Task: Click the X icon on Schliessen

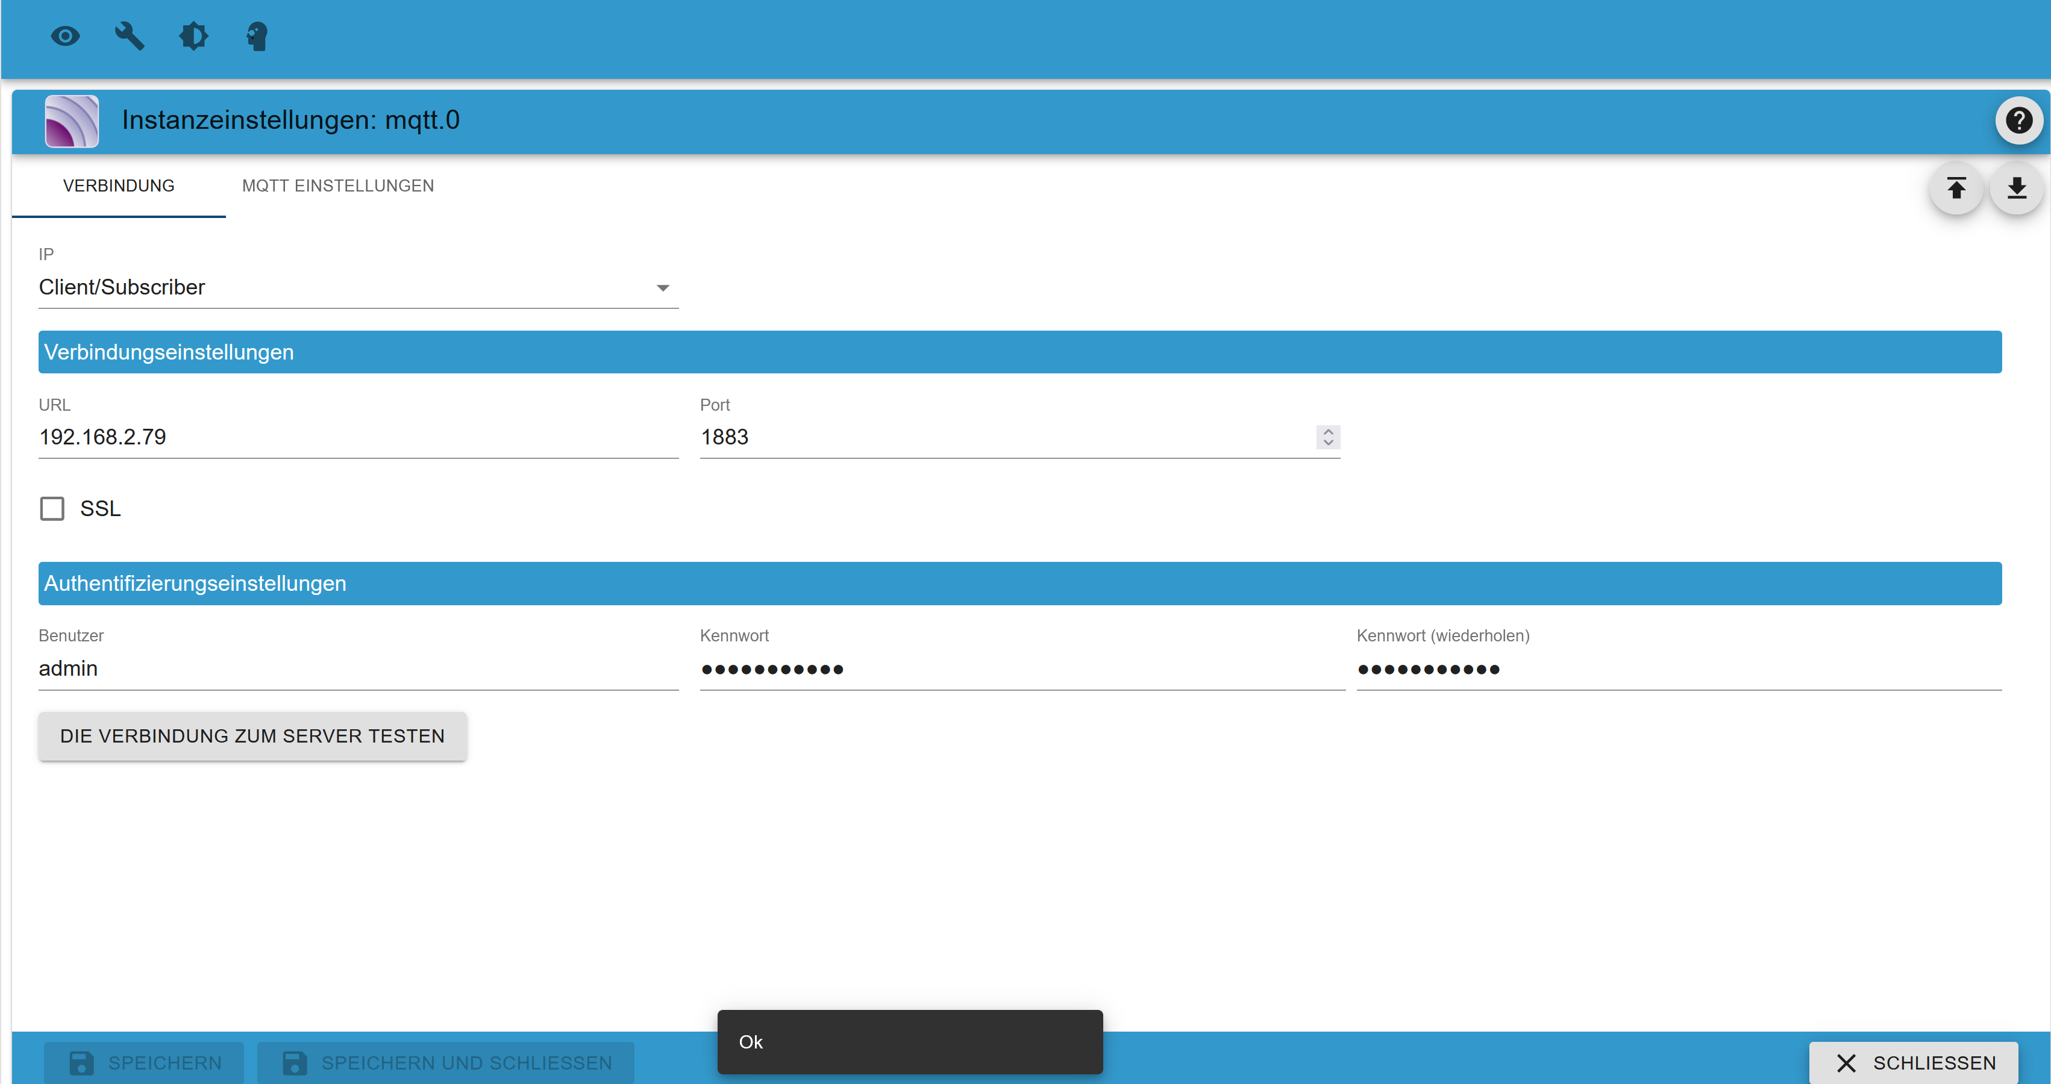Action: (1846, 1062)
